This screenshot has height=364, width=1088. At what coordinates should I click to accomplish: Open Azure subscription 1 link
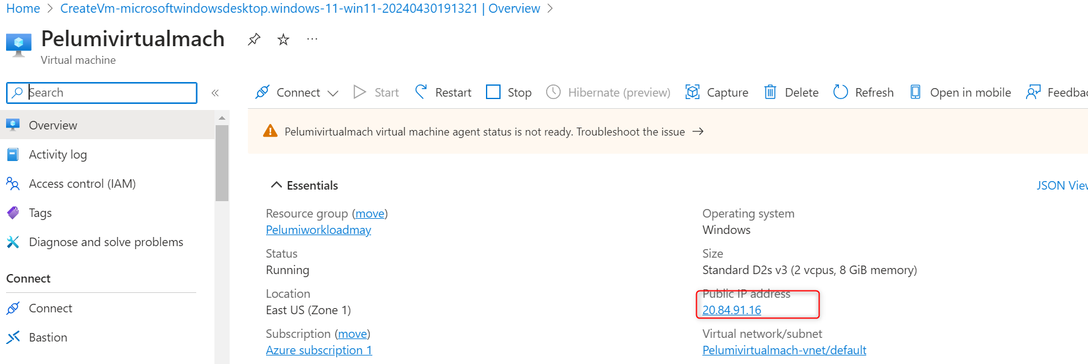(x=319, y=350)
